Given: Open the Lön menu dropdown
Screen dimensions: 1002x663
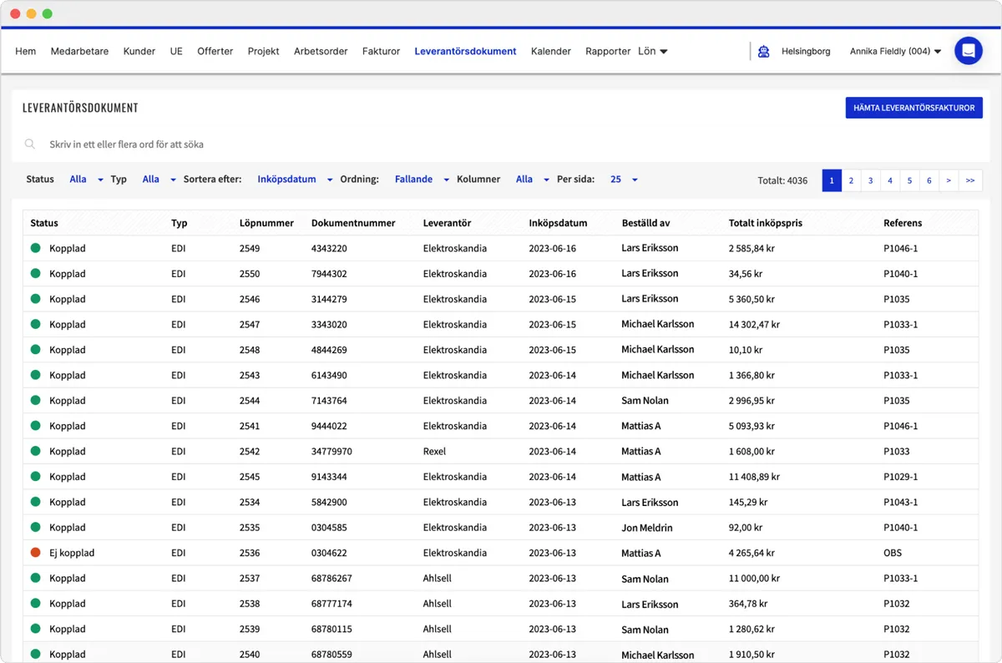Looking at the screenshot, I should [652, 51].
